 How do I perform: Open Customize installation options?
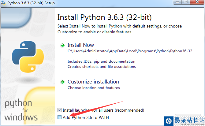(x=93, y=82)
